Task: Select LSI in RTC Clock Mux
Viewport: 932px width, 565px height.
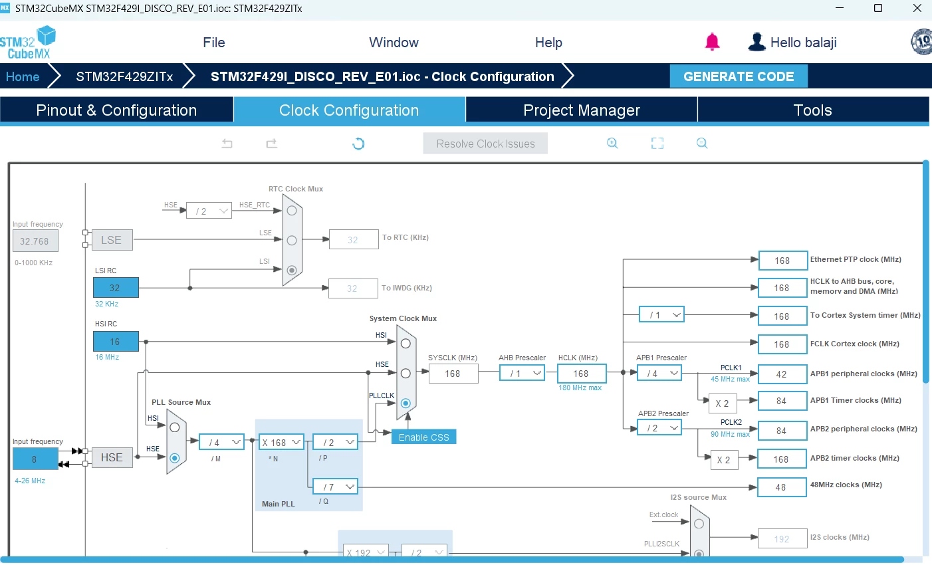Action: click(x=292, y=270)
